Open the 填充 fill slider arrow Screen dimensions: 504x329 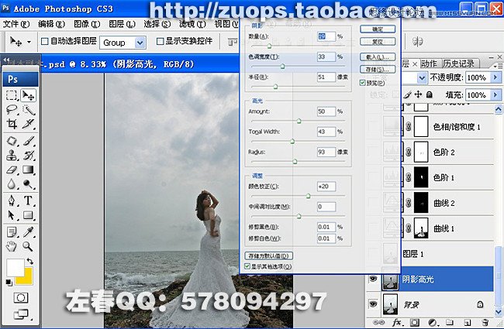click(495, 95)
